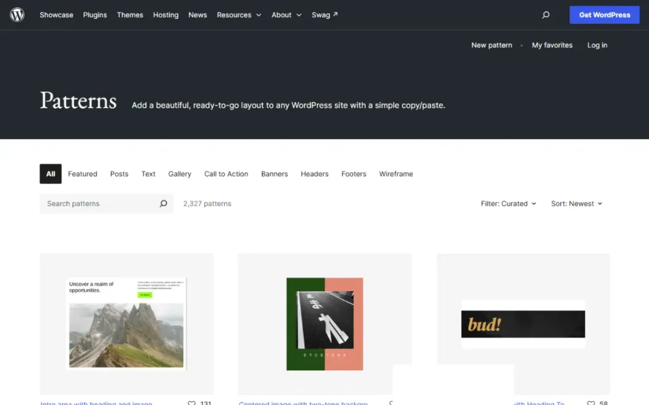
Task: Open the New pattern link
Action: coord(491,45)
